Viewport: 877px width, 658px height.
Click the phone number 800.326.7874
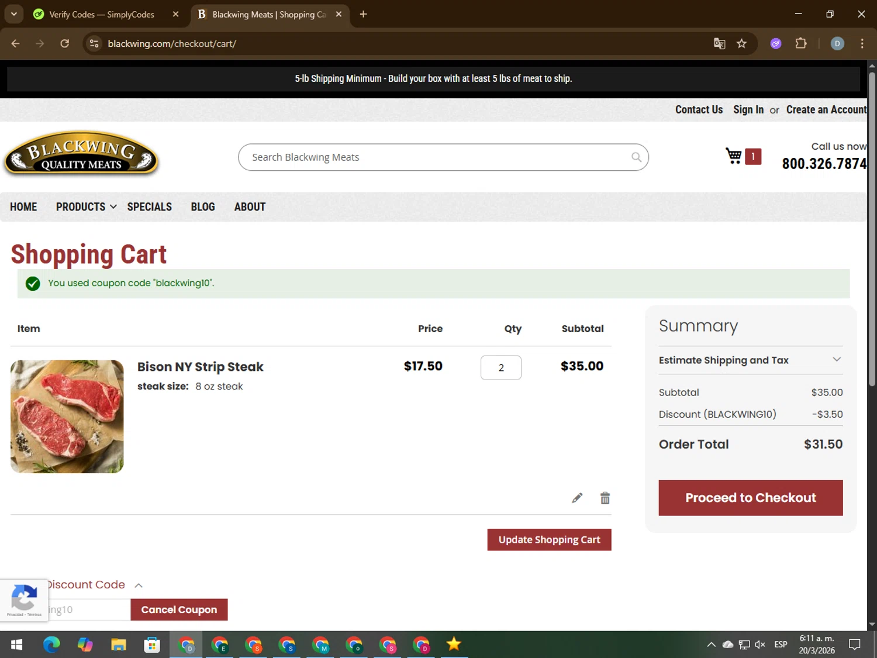click(x=824, y=164)
